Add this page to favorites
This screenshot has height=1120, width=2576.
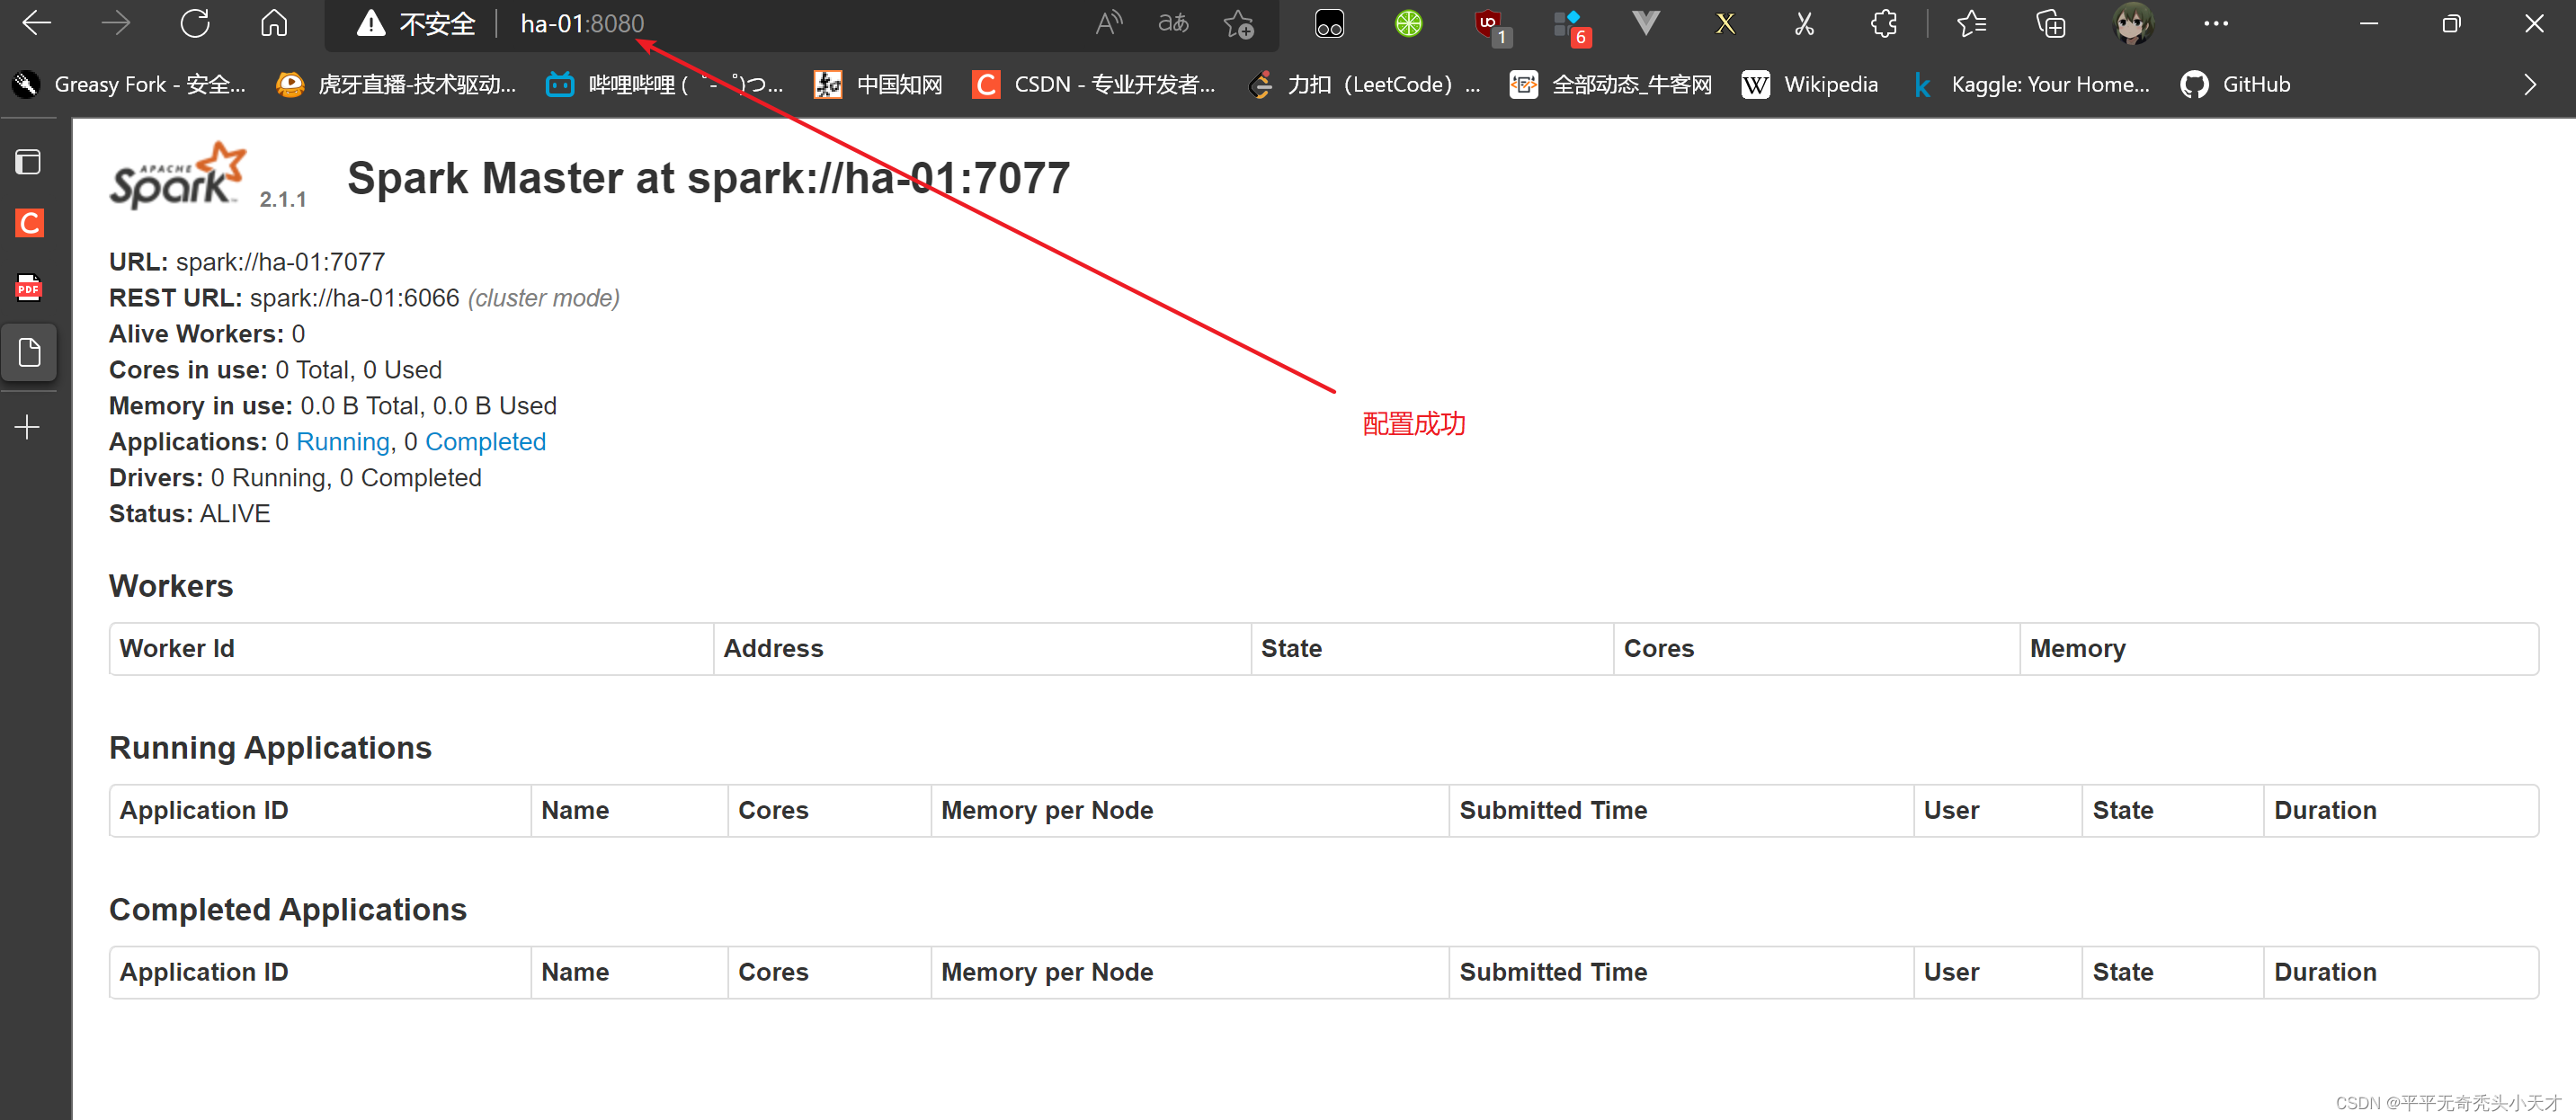click(x=1238, y=23)
